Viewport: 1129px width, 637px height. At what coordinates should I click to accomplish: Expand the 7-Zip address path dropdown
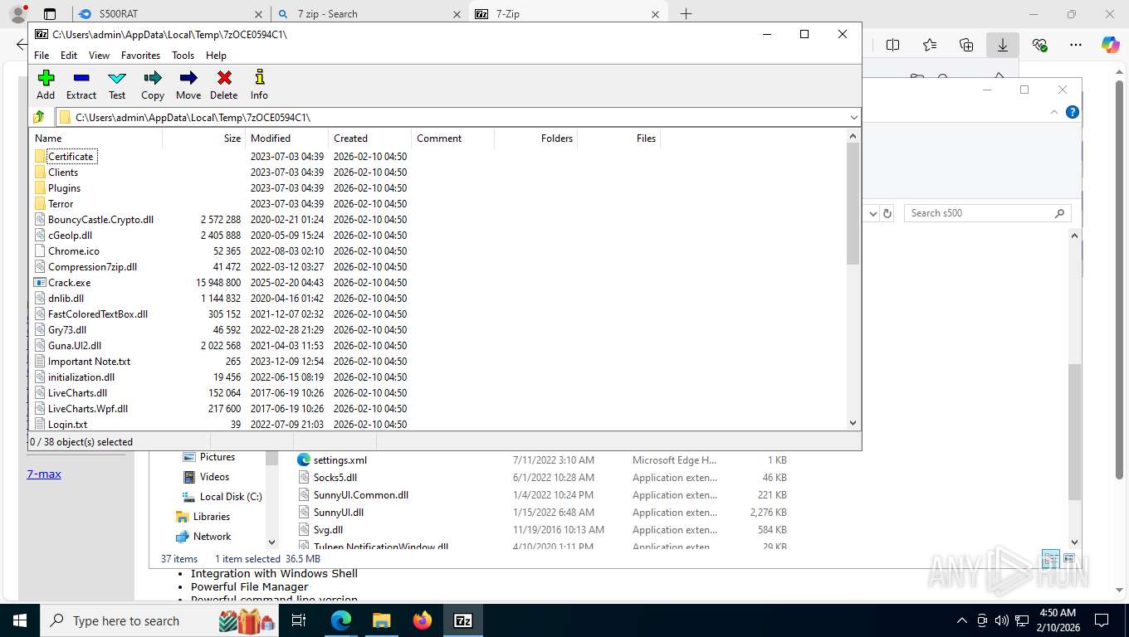[x=853, y=117]
